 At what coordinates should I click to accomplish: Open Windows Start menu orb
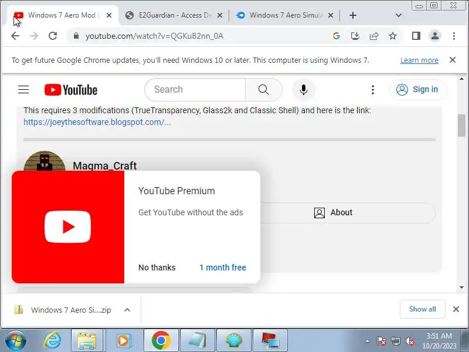(x=15, y=341)
